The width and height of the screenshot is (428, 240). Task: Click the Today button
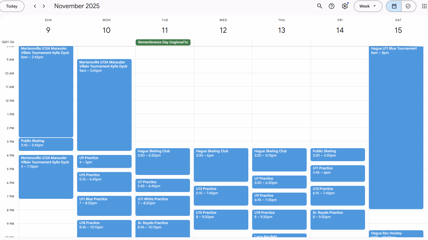coord(12,6)
